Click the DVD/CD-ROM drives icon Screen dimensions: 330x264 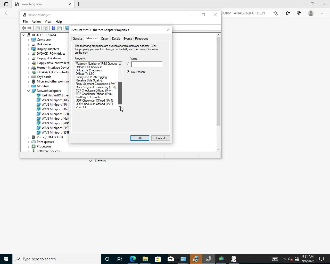tap(34, 54)
